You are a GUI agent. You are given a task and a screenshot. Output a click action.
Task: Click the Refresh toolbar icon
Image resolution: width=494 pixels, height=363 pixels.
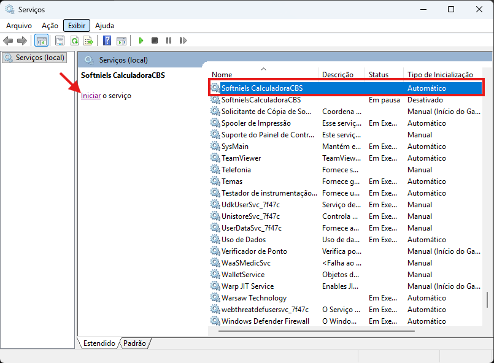click(x=74, y=40)
